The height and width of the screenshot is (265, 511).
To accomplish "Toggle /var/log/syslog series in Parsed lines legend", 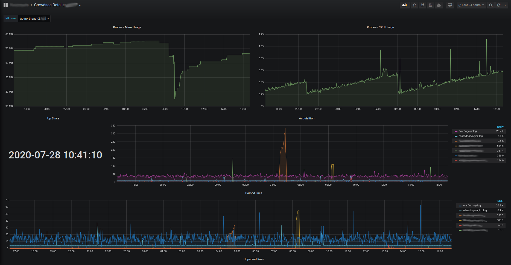I will click(472, 206).
